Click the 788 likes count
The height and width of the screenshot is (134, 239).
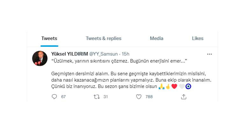[x=149, y=97]
